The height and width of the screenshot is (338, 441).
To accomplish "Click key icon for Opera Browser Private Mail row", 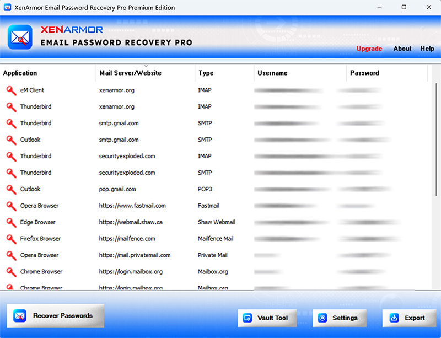I will [11, 255].
